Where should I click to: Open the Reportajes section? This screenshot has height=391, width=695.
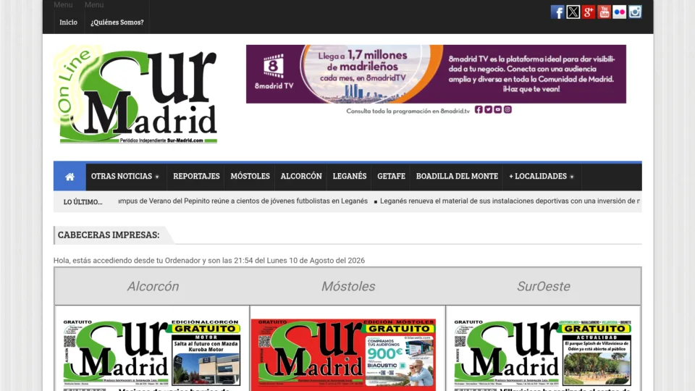[196, 177]
